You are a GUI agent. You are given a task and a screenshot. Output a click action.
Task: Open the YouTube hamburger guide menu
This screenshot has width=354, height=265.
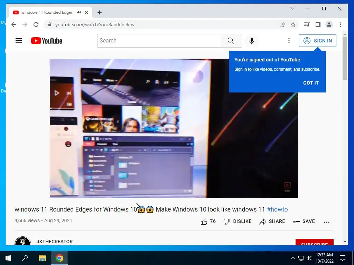click(19, 41)
